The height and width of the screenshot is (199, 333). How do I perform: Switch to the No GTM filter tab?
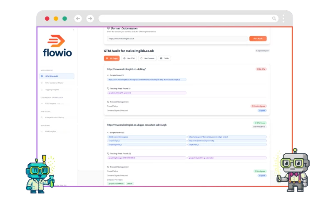click(x=129, y=58)
